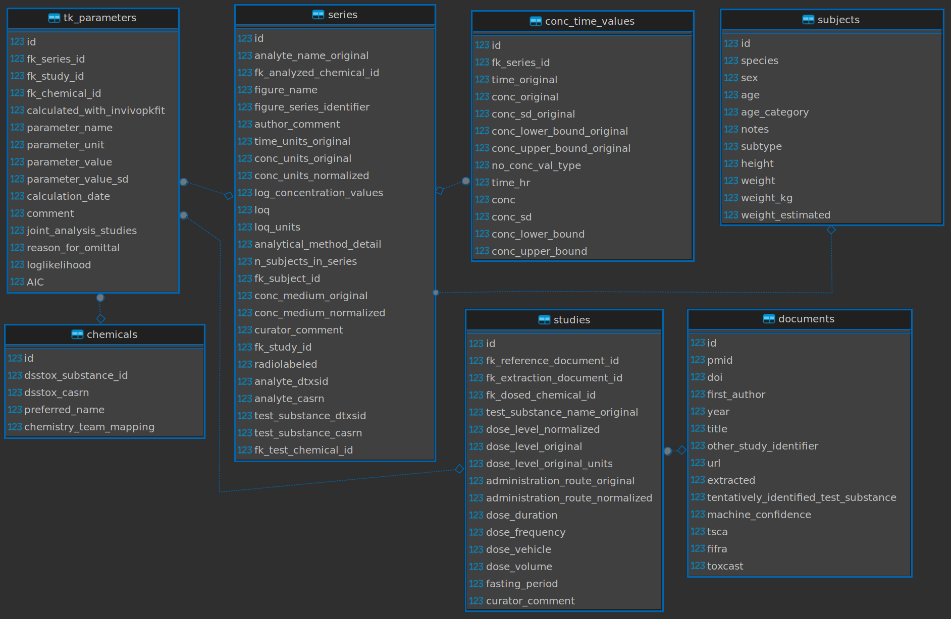Click the numeric icon beside loq_units
The width and height of the screenshot is (951, 619).
coord(245,227)
